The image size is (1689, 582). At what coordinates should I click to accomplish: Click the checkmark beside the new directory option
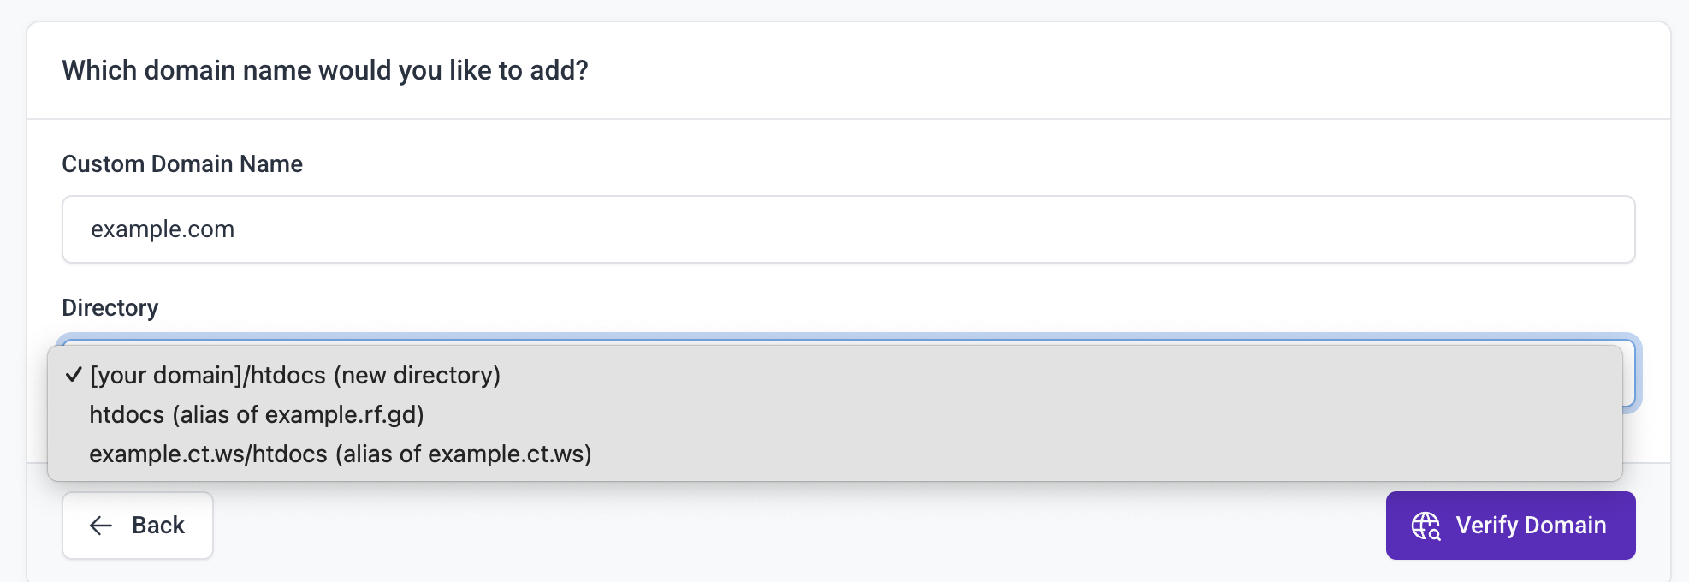[x=74, y=375]
